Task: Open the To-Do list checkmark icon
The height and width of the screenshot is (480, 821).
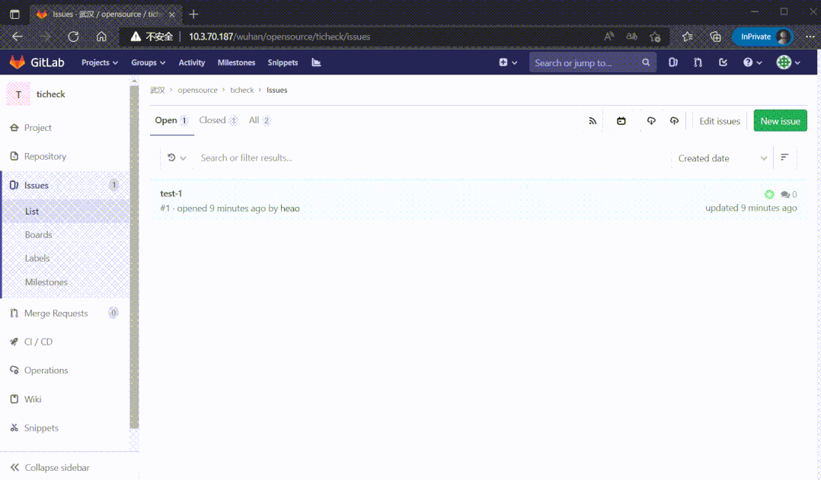Action: [723, 62]
